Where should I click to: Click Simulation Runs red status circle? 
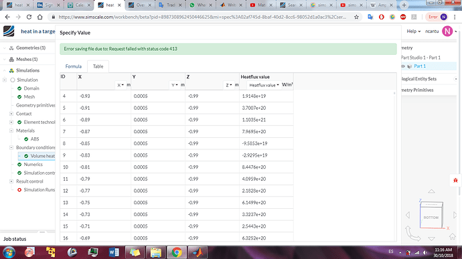click(19, 190)
